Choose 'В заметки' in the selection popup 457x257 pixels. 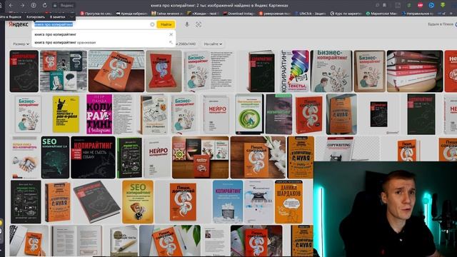coord(57,17)
